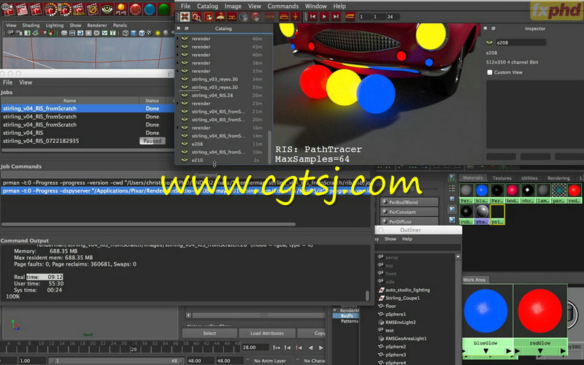Open viewport Shading menu

coord(31,26)
